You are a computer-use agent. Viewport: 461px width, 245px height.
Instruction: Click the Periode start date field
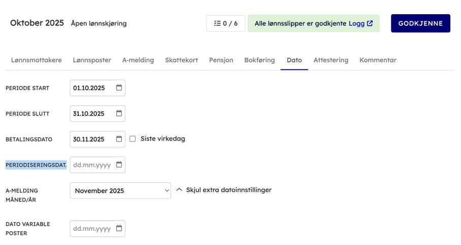[92, 88]
